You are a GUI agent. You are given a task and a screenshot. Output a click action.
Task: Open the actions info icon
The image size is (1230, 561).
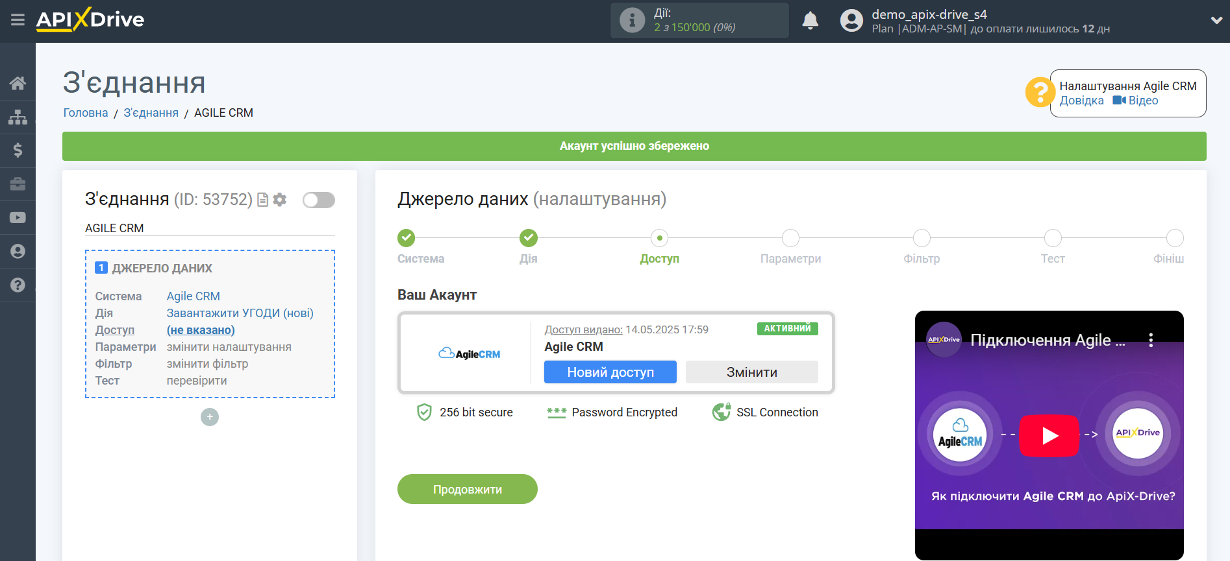[632, 20]
